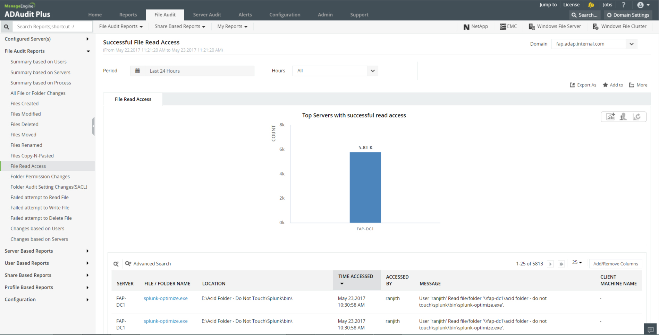Viewport: 659px width, 335px height.
Task: Click the Search Reports input field
Action: [53, 27]
